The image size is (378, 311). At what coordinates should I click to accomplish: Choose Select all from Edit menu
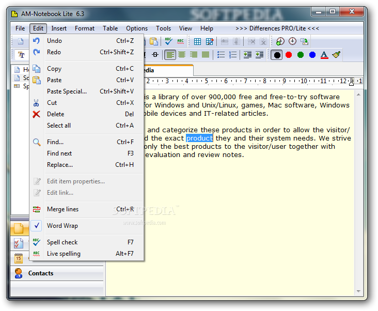[87, 126]
